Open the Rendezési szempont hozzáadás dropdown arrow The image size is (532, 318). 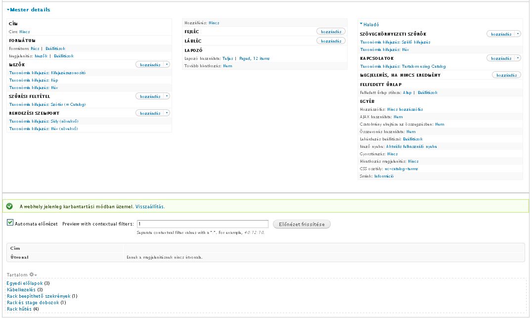point(167,113)
